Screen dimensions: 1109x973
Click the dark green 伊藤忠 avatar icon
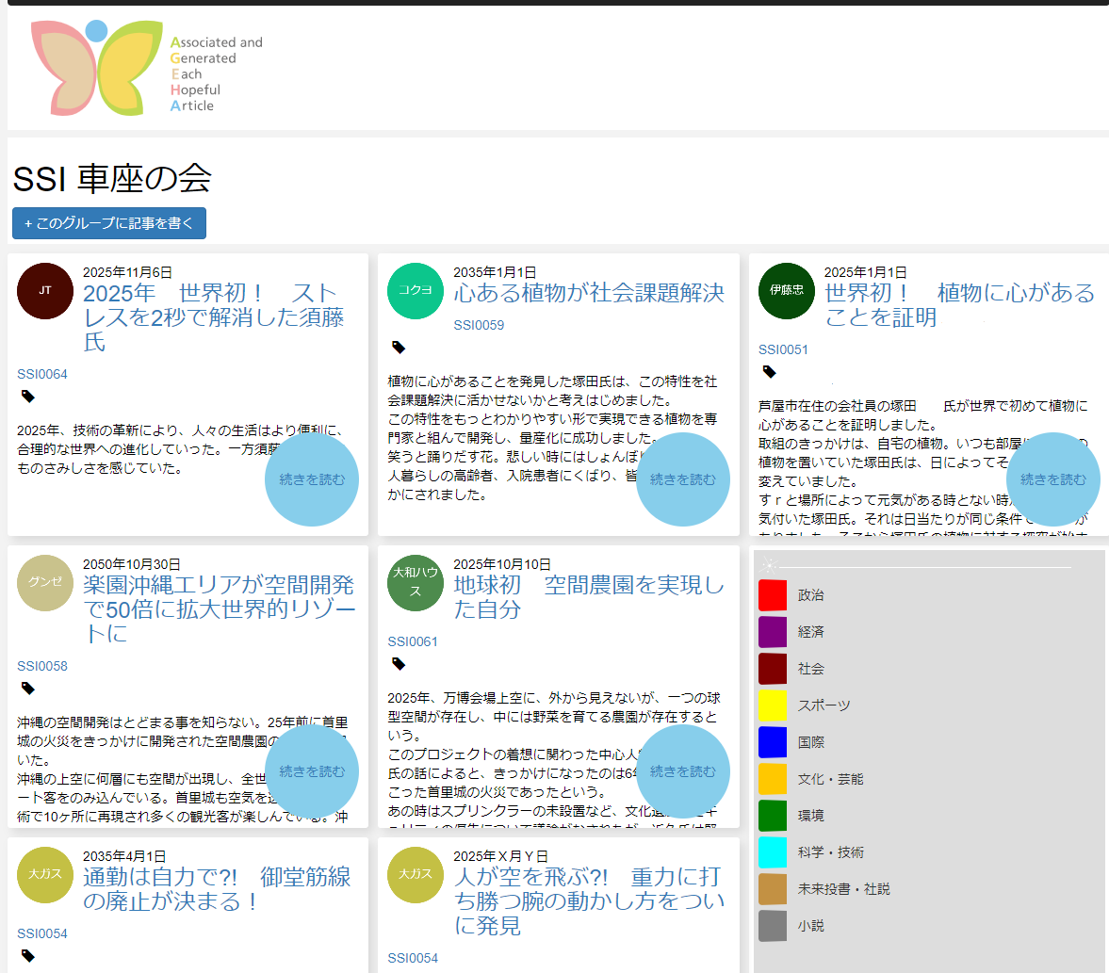(786, 291)
